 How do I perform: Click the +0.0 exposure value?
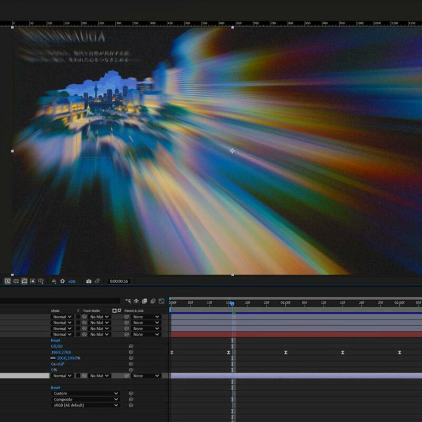coord(72,282)
